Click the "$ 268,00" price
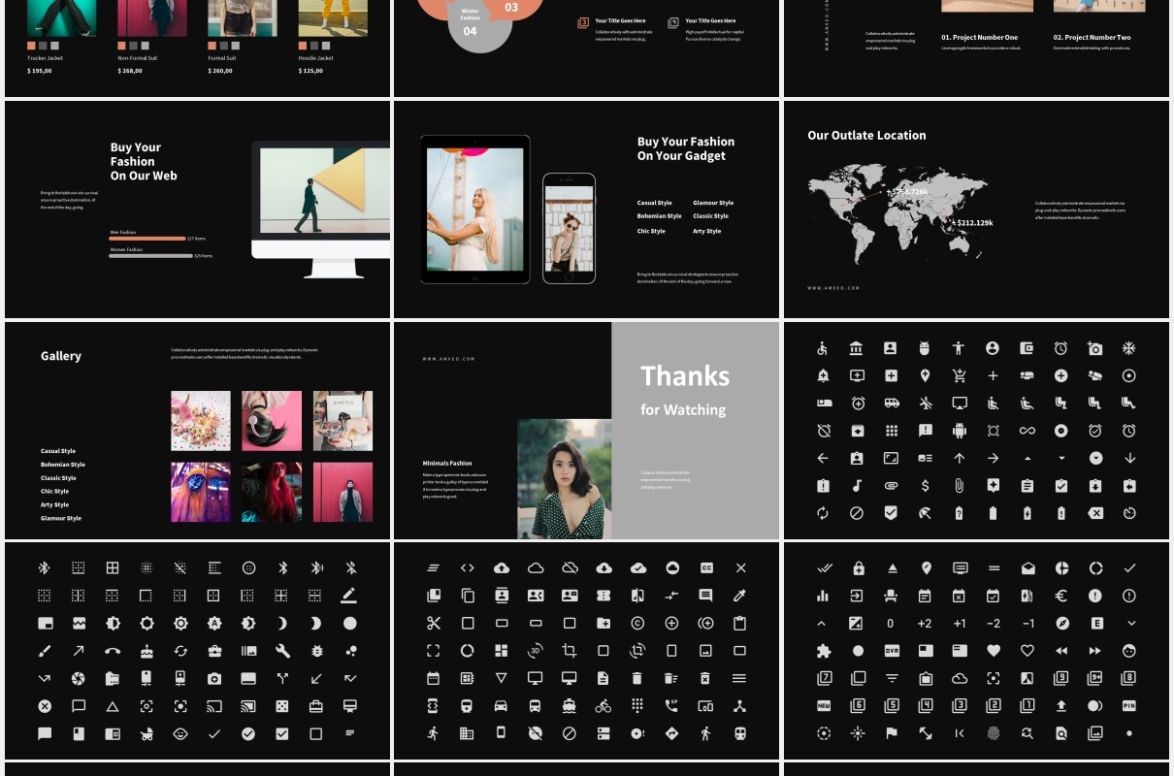The image size is (1174, 776). pyautogui.click(x=129, y=71)
